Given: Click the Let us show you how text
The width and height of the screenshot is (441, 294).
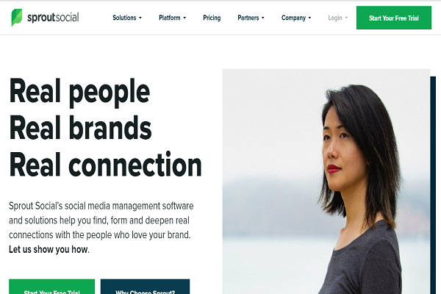Looking at the screenshot, I should pos(49,250).
